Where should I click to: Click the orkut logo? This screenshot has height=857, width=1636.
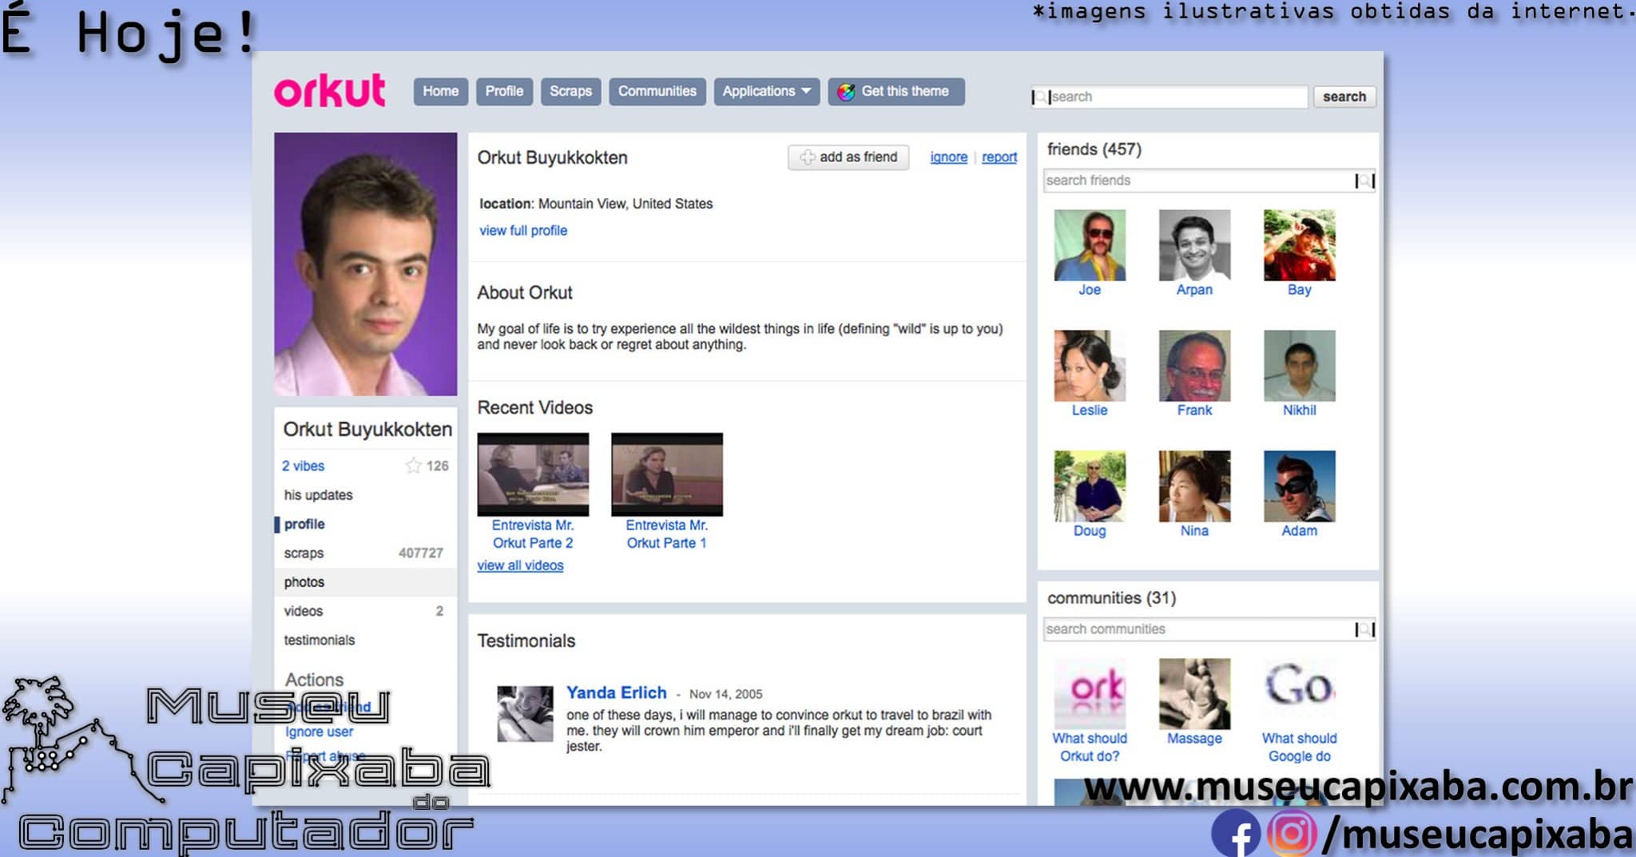pos(330,91)
